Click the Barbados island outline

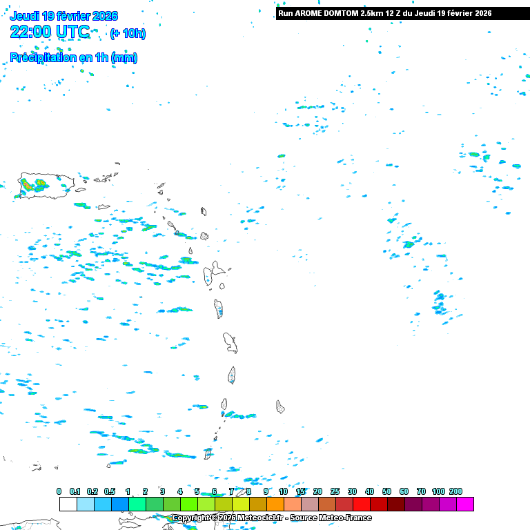pyautogui.click(x=280, y=406)
